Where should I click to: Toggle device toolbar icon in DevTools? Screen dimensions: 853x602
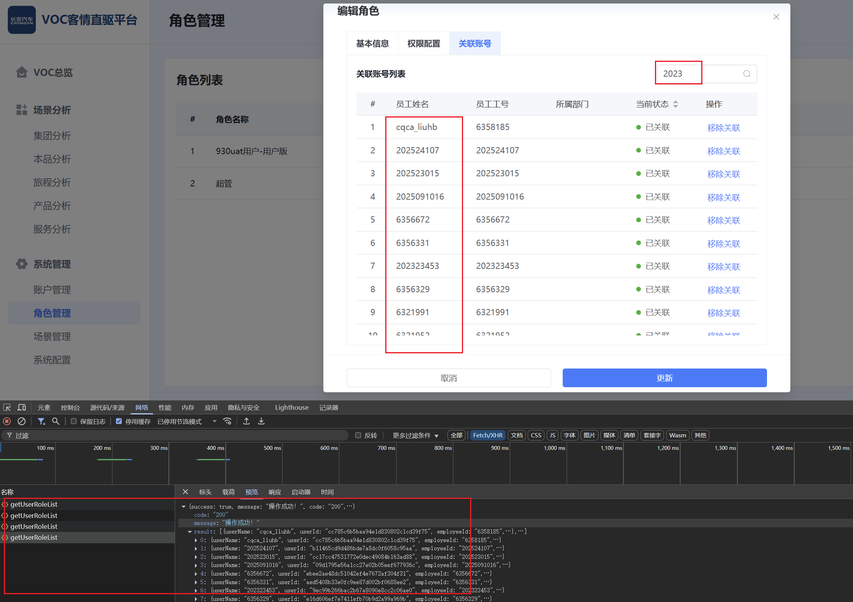pyautogui.click(x=22, y=407)
